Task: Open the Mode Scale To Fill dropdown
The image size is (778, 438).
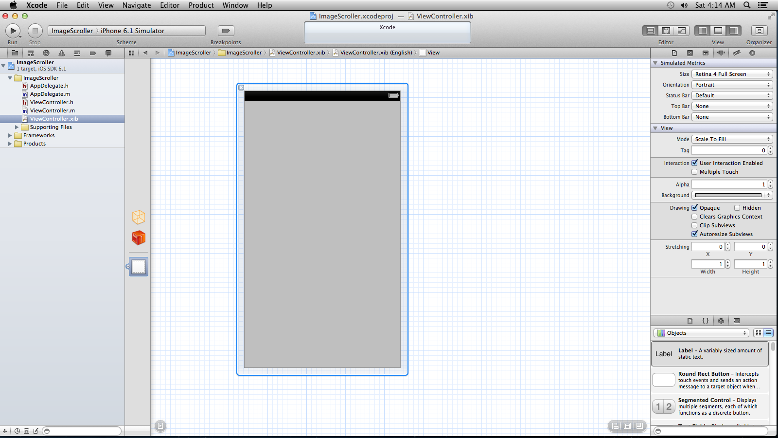Action: (x=732, y=139)
